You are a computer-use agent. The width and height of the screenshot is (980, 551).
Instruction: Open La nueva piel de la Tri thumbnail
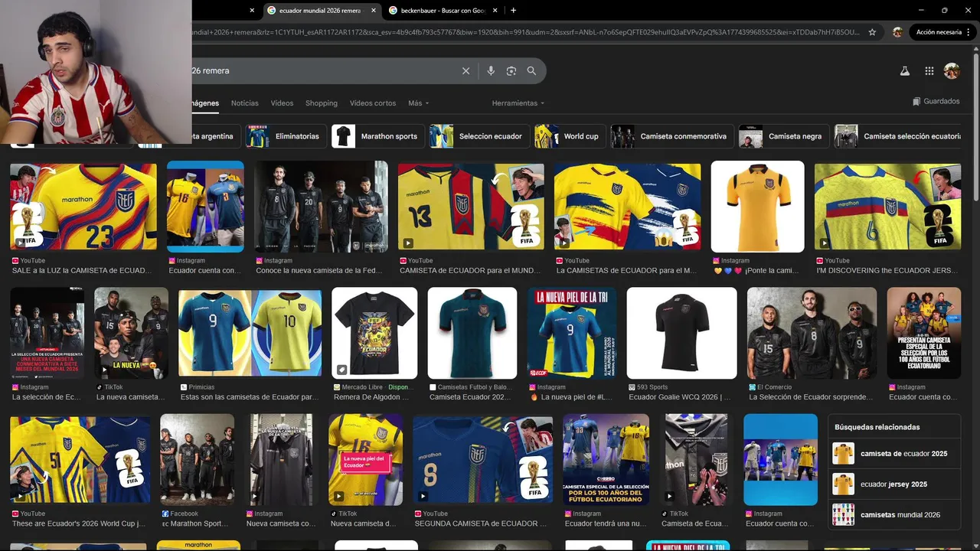(x=572, y=333)
